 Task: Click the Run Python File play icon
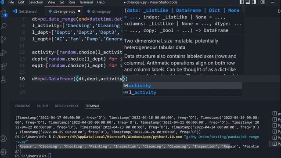[279, 11]
